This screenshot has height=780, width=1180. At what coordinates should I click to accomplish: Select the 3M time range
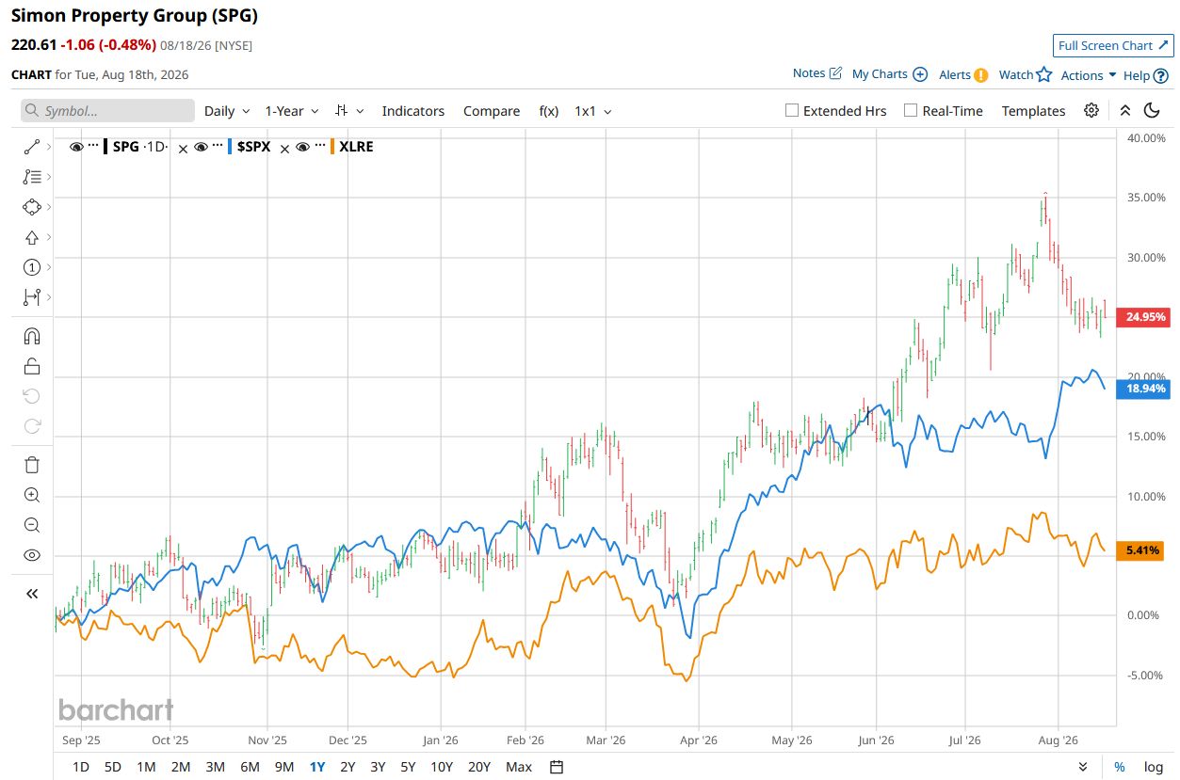tap(215, 767)
